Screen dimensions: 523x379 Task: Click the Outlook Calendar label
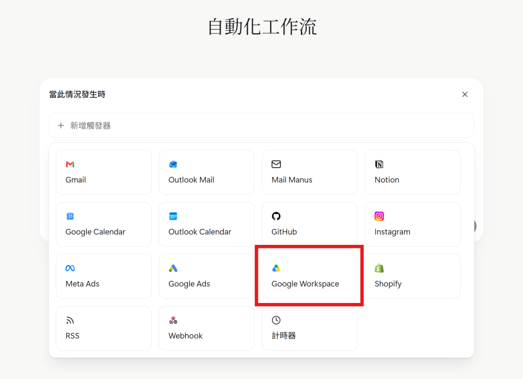click(200, 232)
